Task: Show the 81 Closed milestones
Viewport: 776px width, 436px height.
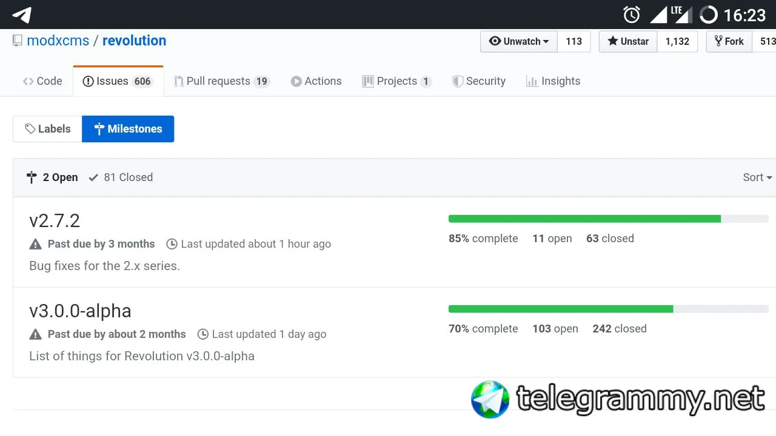Action: [x=121, y=177]
